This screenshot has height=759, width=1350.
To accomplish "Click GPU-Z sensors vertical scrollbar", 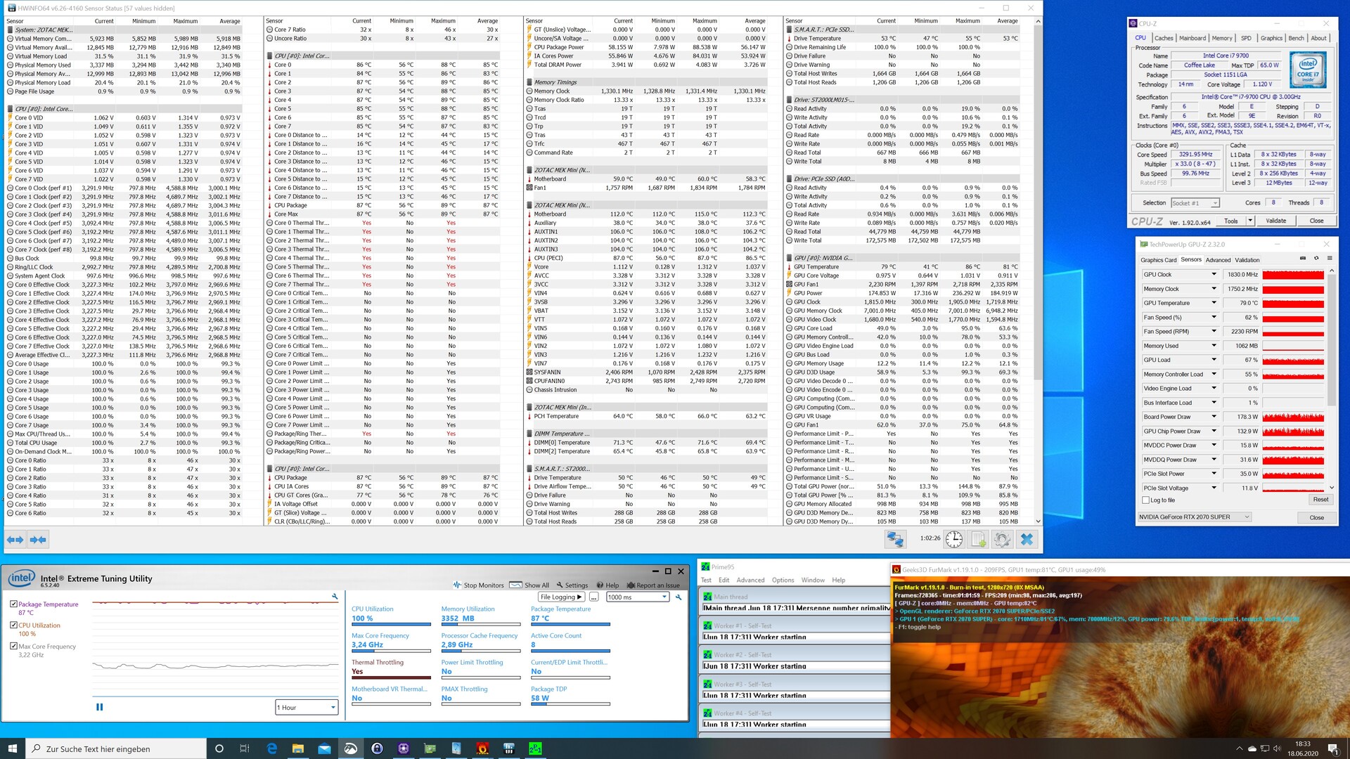I will (x=1331, y=379).
